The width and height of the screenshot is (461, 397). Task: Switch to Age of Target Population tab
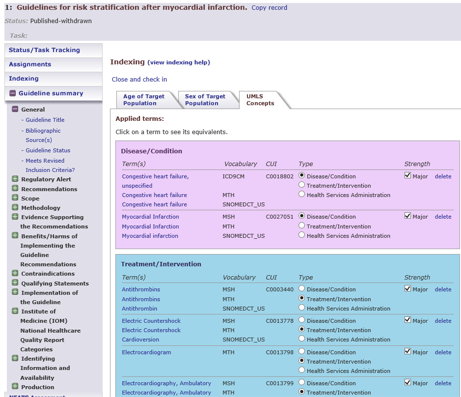(143, 100)
